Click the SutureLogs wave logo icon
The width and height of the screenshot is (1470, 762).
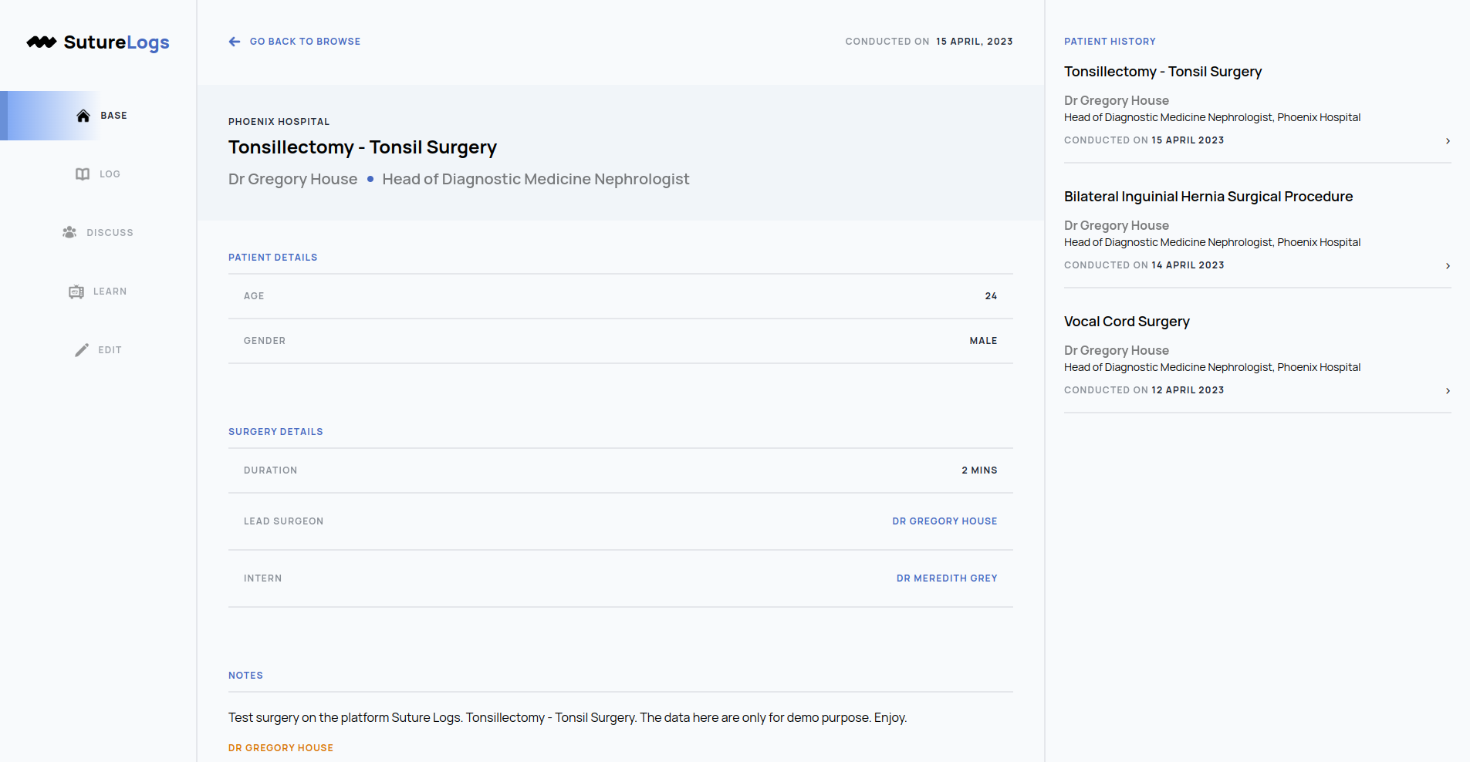tap(42, 42)
